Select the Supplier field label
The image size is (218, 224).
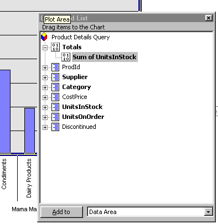pos(75,77)
